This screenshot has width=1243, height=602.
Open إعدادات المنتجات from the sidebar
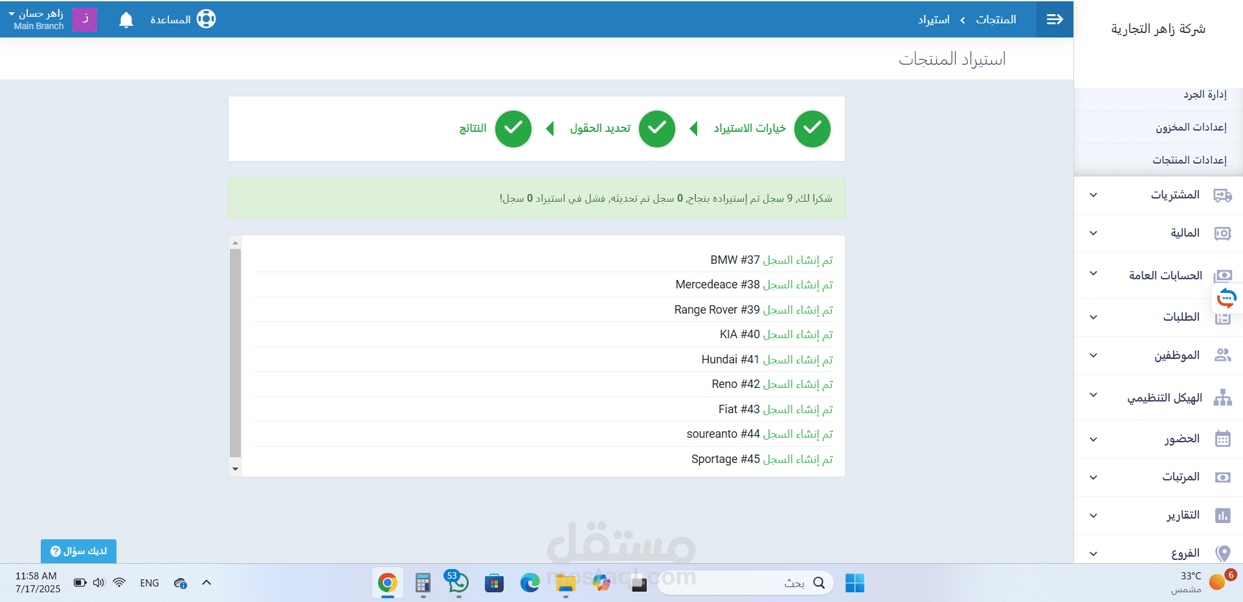click(1189, 160)
